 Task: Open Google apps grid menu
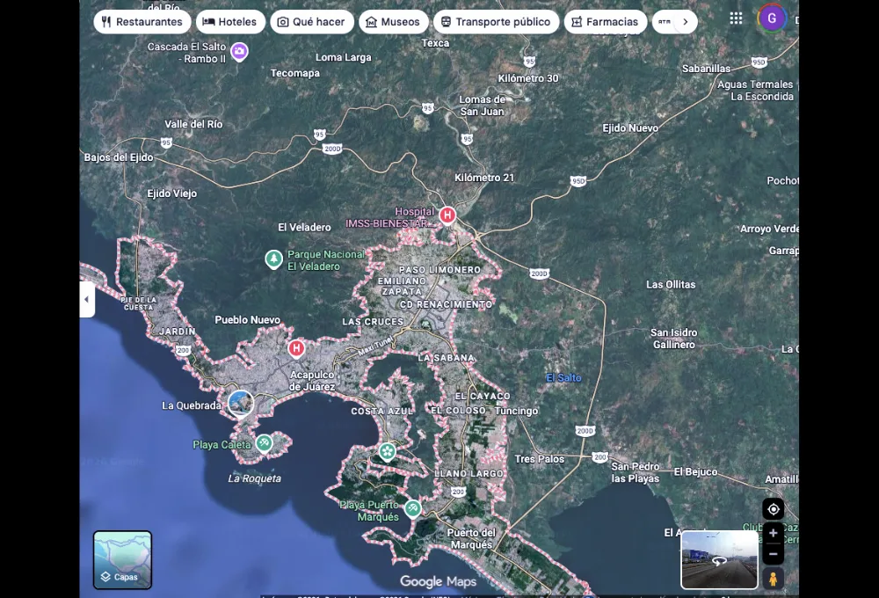735,18
